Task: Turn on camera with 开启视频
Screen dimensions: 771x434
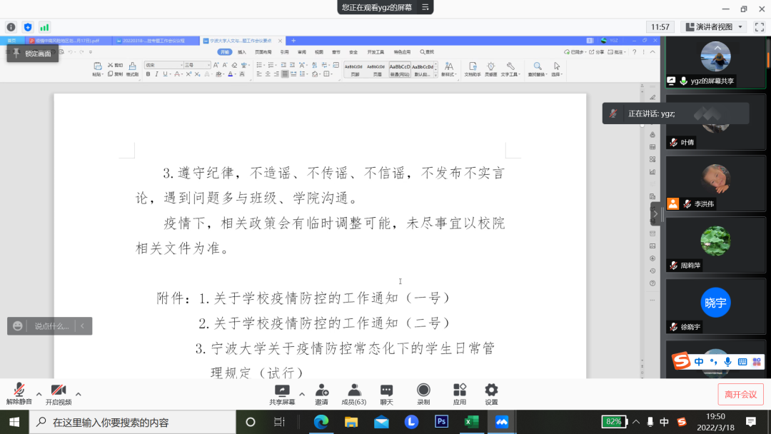Action: click(59, 393)
